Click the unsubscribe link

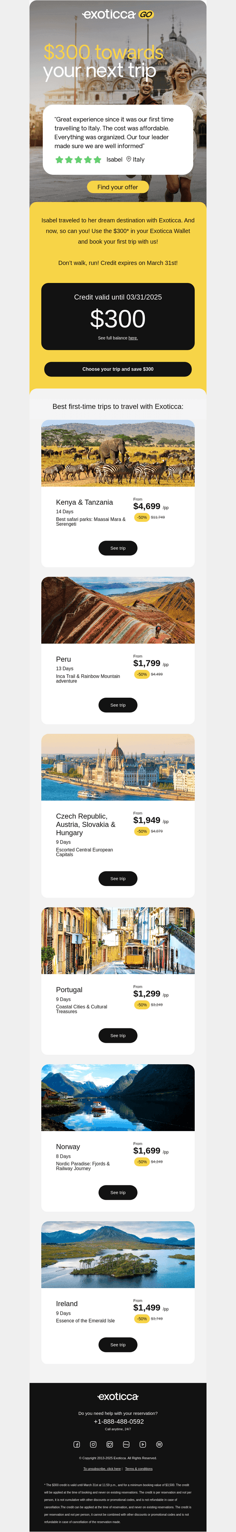[x=102, y=1468]
